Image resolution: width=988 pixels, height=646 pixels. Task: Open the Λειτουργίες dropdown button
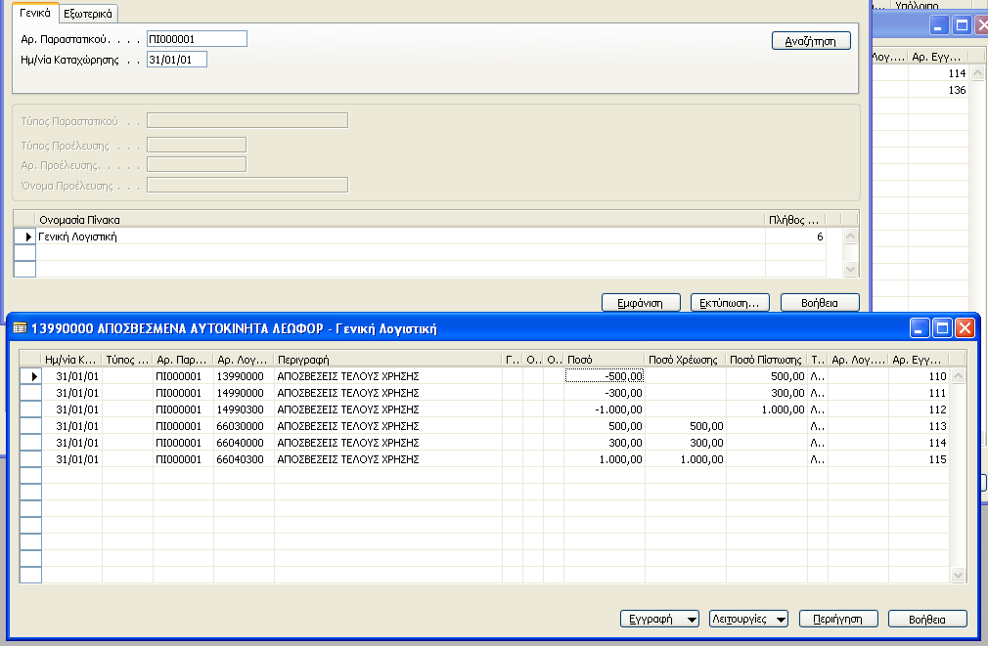(x=748, y=619)
